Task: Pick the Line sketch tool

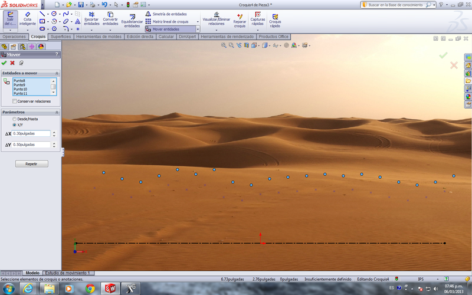Action: pyautogui.click(x=42, y=14)
